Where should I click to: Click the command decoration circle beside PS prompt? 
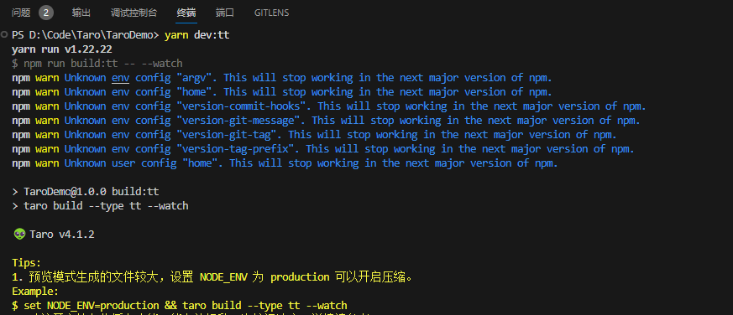tap(4, 34)
